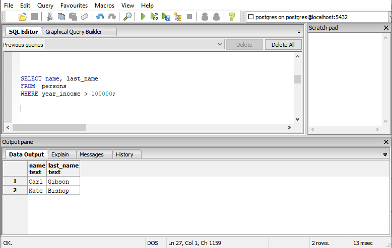Click the Help question mark icon
Viewport: 392px width, 248px height.
[x=232, y=17]
